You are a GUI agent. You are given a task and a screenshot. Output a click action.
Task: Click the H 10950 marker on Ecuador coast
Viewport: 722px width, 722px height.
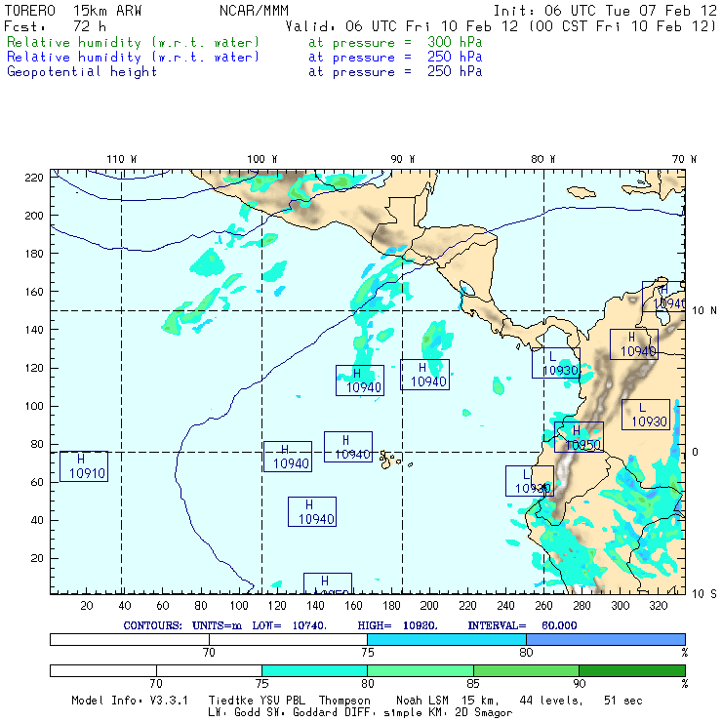pos(579,437)
